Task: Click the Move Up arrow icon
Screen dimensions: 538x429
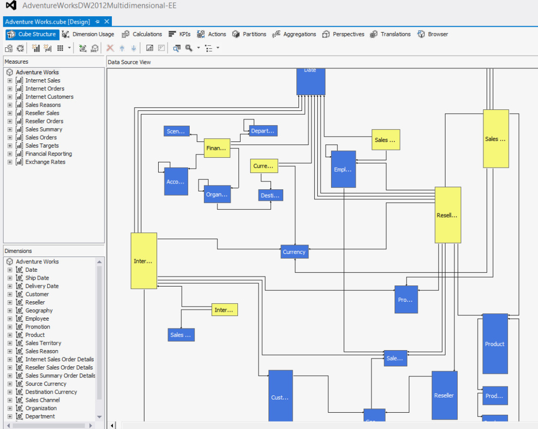Action: click(x=122, y=48)
